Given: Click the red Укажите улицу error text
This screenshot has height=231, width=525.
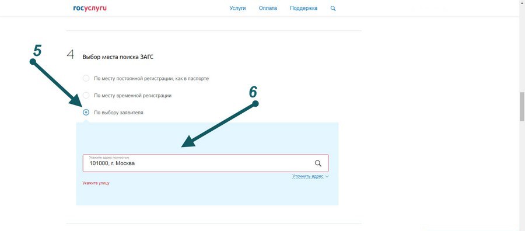Looking at the screenshot, I should pos(96,183).
